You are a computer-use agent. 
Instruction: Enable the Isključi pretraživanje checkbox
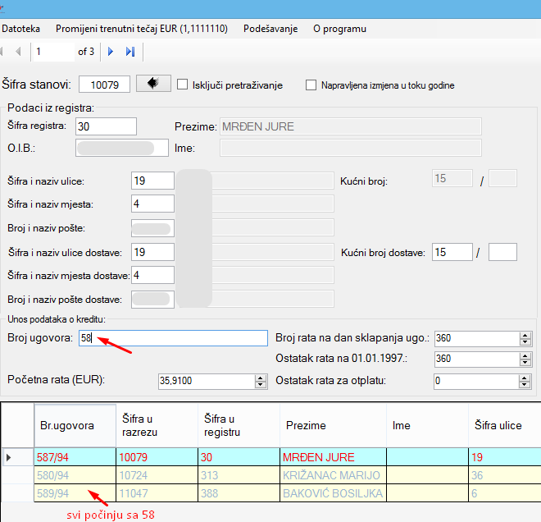(183, 85)
